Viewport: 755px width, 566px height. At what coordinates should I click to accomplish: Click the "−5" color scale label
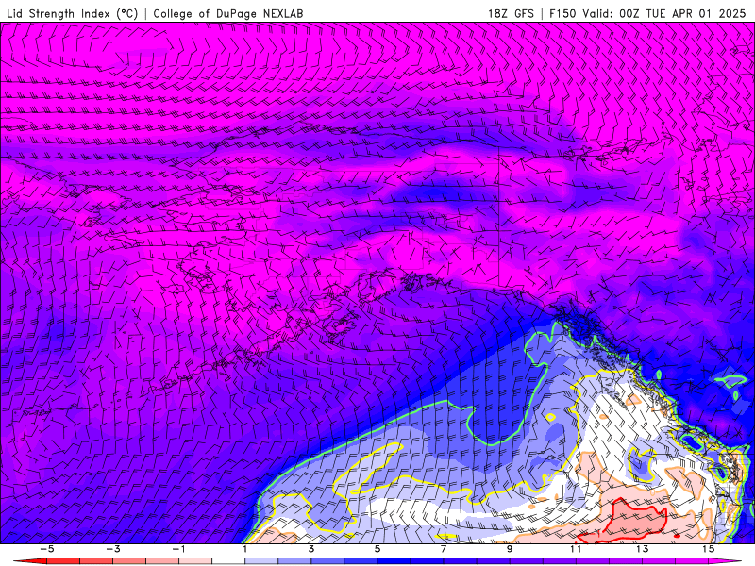pos(46,549)
